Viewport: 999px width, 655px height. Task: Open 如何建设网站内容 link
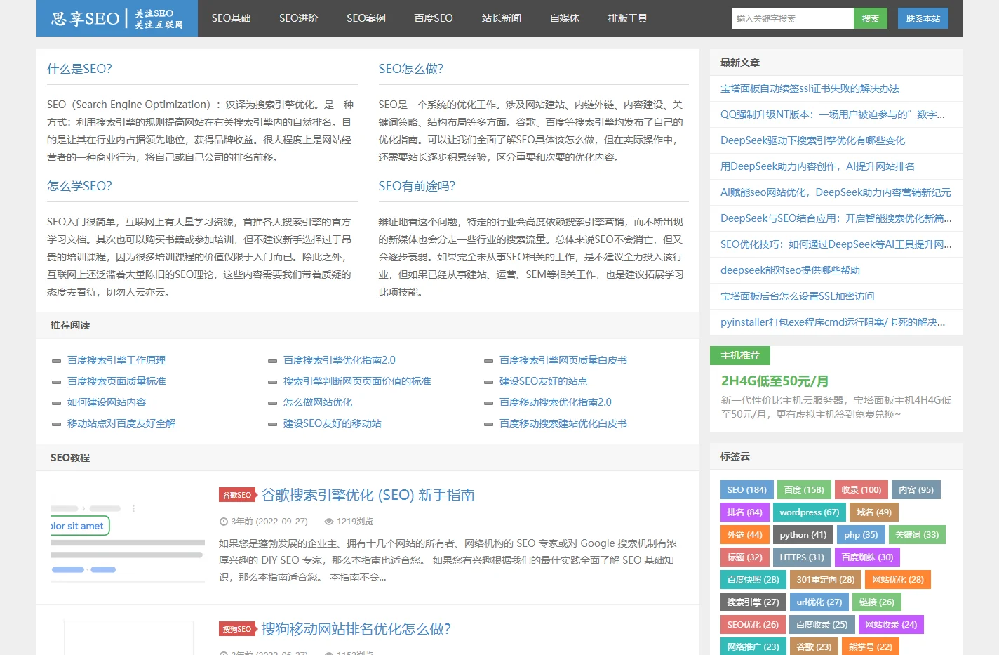(107, 402)
